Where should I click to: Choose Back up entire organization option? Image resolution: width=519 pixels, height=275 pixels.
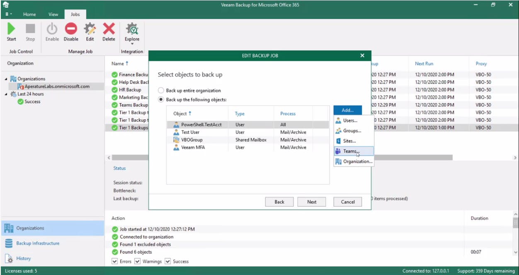point(161,90)
